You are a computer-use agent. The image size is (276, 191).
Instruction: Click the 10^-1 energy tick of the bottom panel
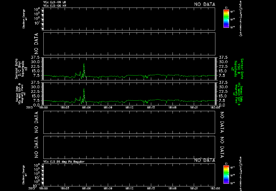tap(36, 186)
